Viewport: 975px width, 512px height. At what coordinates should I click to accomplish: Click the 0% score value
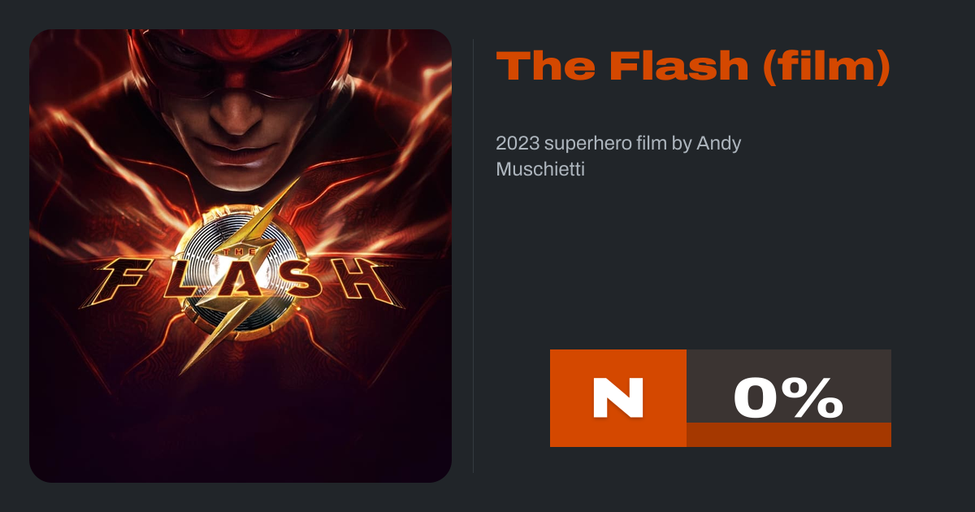[x=787, y=397]
